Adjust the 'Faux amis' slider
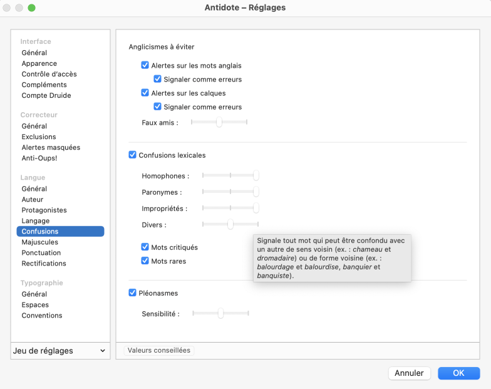Viewport: 491px width, 389px height. [219, 123]
